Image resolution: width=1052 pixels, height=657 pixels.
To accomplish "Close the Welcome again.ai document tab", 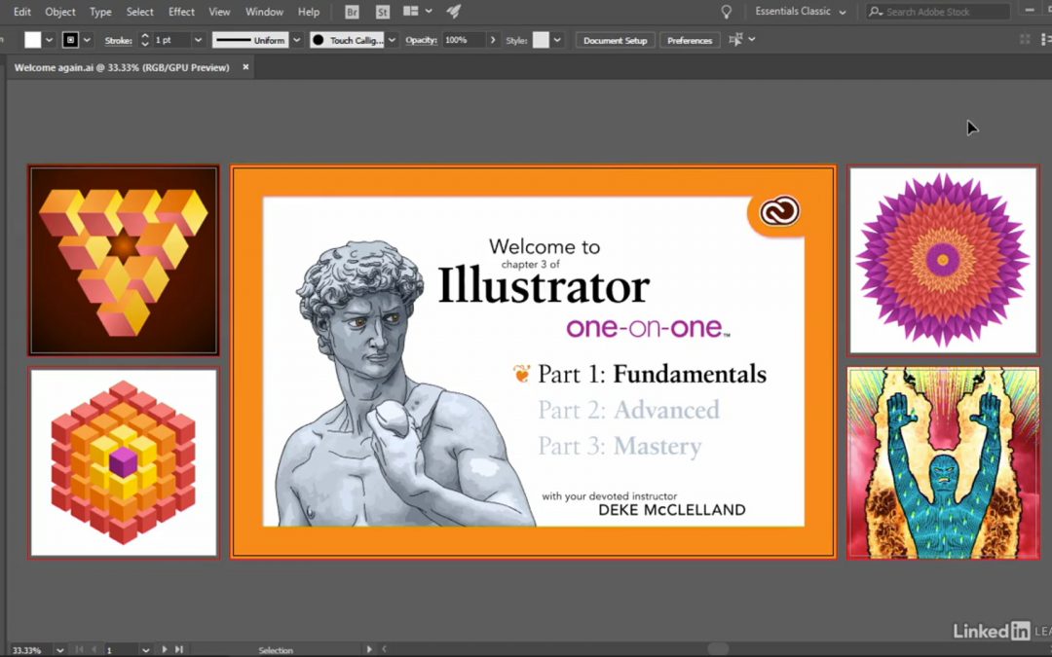I will coord(245,67).
